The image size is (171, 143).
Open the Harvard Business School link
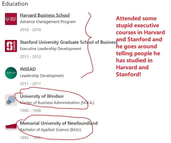click(45, 15)
